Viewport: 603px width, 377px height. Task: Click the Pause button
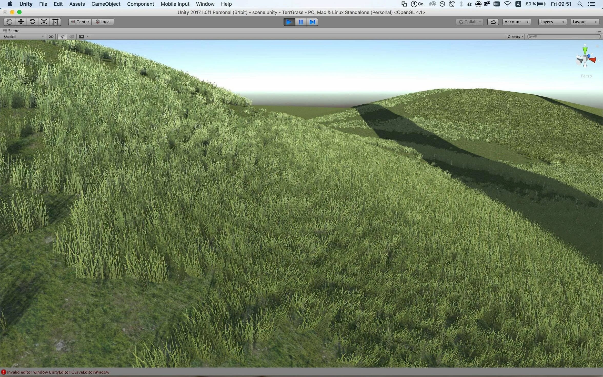(301, 22)
